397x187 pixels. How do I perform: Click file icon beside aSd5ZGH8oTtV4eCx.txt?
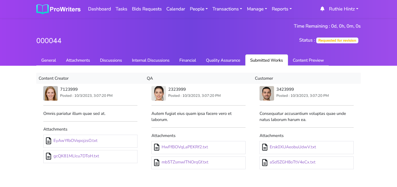[x=265, y=162]
